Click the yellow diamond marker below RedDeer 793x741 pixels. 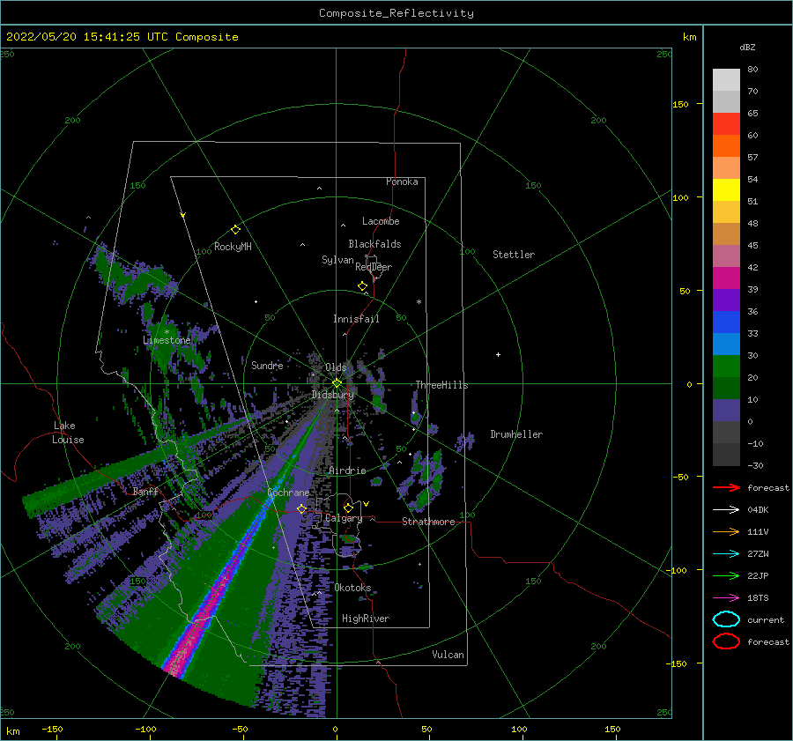tap(363, 286)
